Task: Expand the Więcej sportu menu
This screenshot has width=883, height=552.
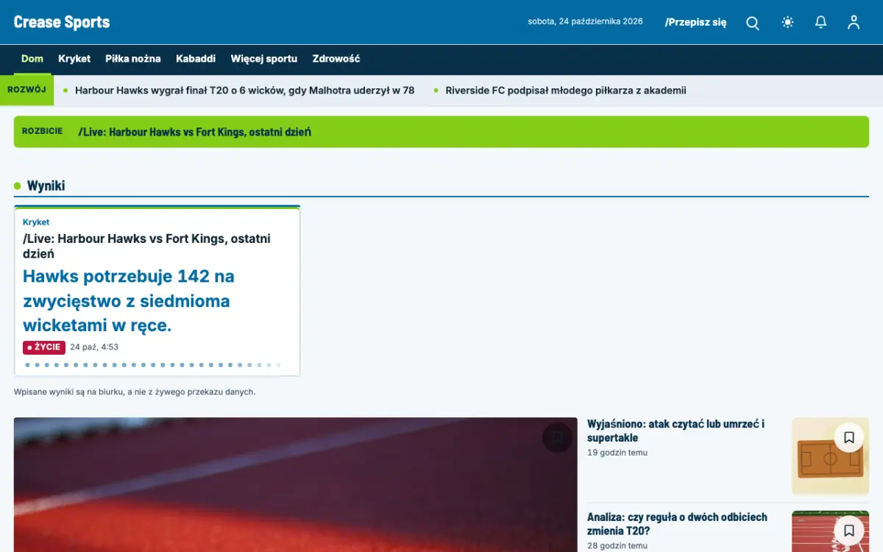Action: [x=264, y=59]
